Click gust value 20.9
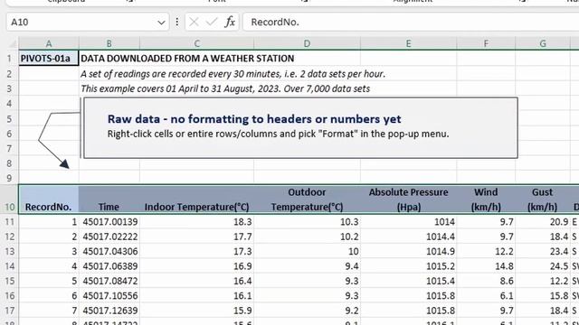The width and height of the screenshot is (579, 325). pos(543,222)
